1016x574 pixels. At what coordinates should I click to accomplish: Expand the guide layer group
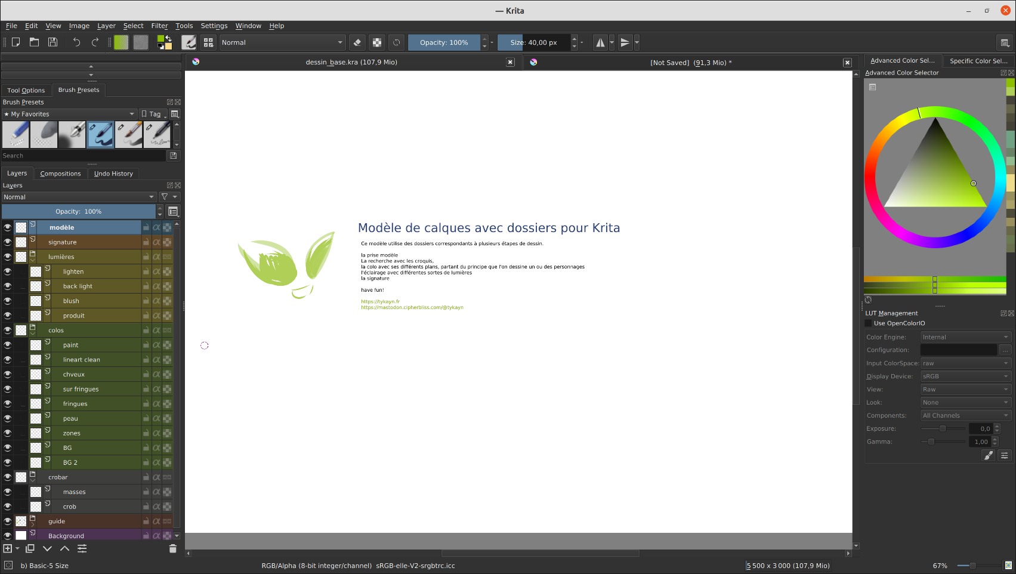[33, 524]
